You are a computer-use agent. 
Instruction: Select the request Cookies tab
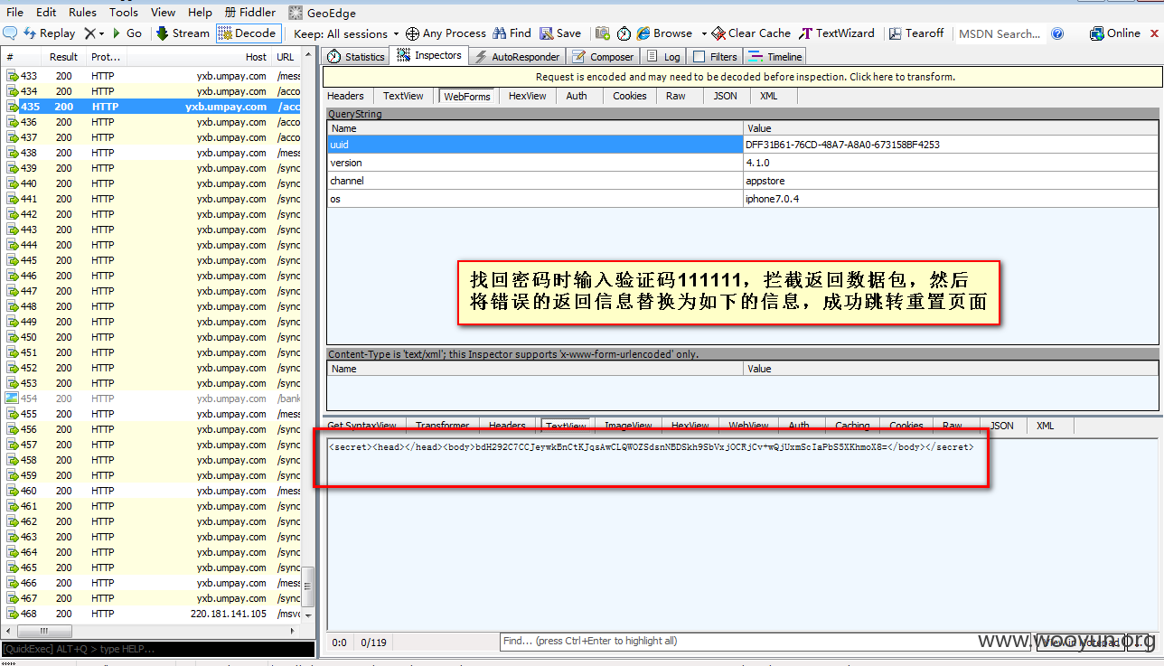coord(630,96)
